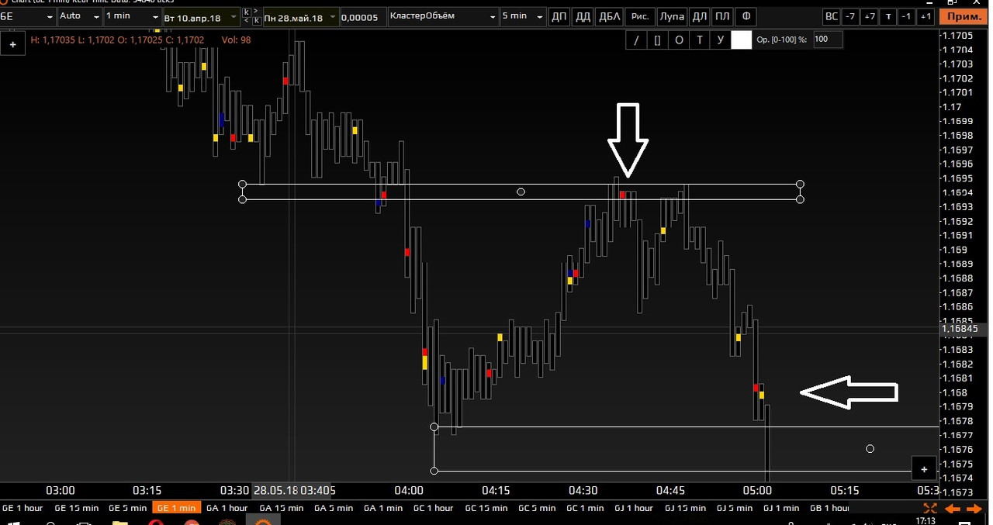
Task: Open the end date Пн 28.май.18 picker
Action: pyautogui.click(x=300, y=16)
